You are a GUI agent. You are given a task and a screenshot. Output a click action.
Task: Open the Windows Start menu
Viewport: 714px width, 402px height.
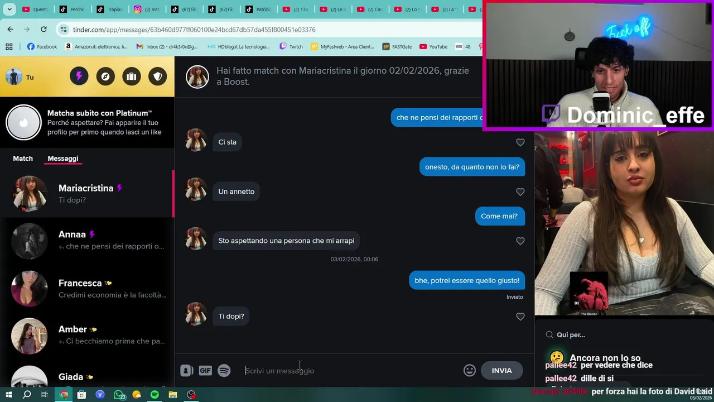(x=9, y=395)
